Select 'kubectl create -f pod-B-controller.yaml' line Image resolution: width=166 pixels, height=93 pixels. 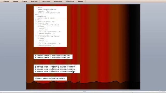click(52, 57)
